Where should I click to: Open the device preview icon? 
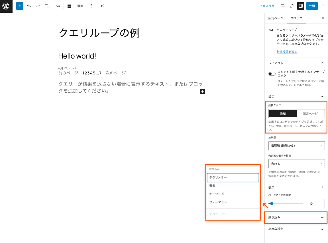(x=282, y=6)
